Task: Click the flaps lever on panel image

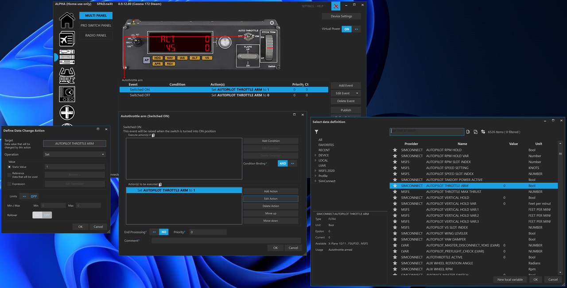Action: tap(248, 57)
